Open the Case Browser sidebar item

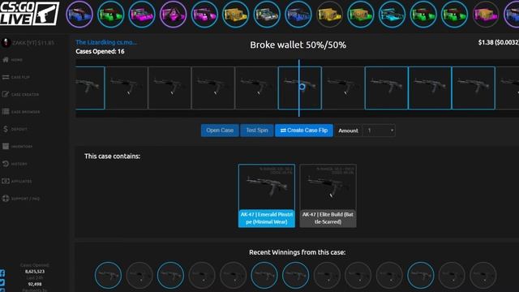tap(21, 112)
